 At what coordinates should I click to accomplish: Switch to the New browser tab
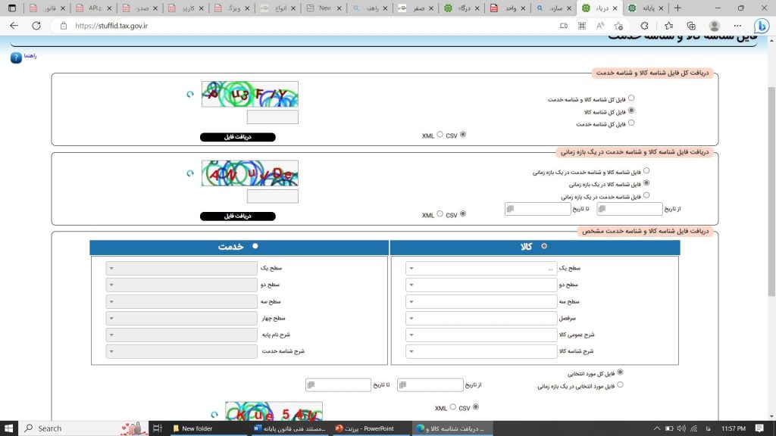(324, 8)
